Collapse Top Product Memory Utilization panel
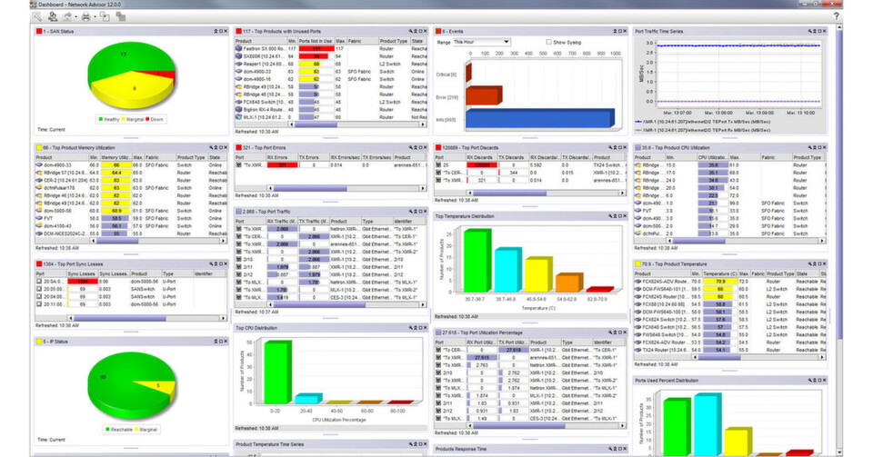Image resolution: width=873 pixels, height=457 pixels. click(x=216, y=147)
